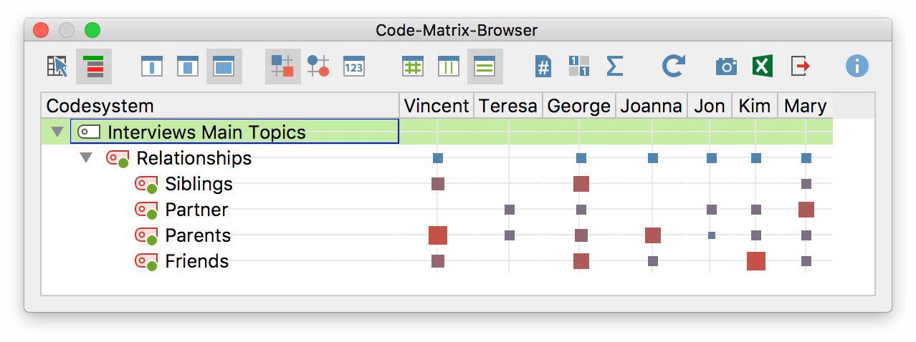Click the Parents square under Jon
916x342 pixels.
click(712, 235)
